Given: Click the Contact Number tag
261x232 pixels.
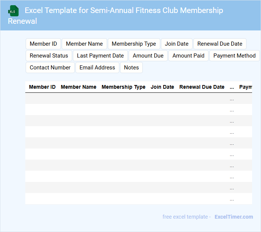Looking at the screenshot, I should click(50, 68).
